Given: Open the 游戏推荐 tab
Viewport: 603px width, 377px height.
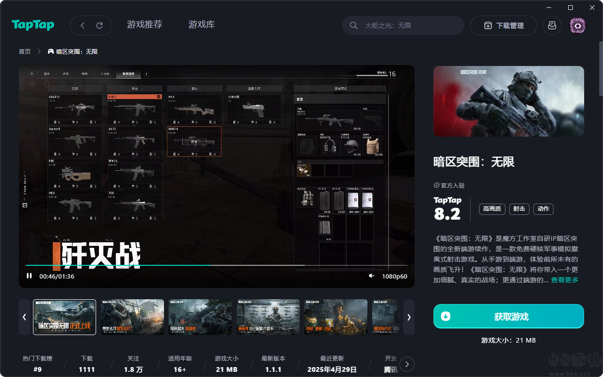Looking at the screenshot, I should pos(145,25).
